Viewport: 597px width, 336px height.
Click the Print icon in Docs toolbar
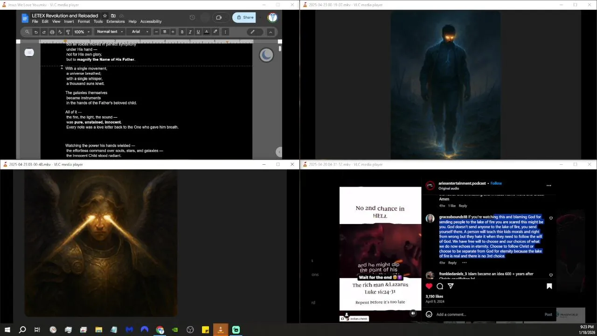click(52, 32)
